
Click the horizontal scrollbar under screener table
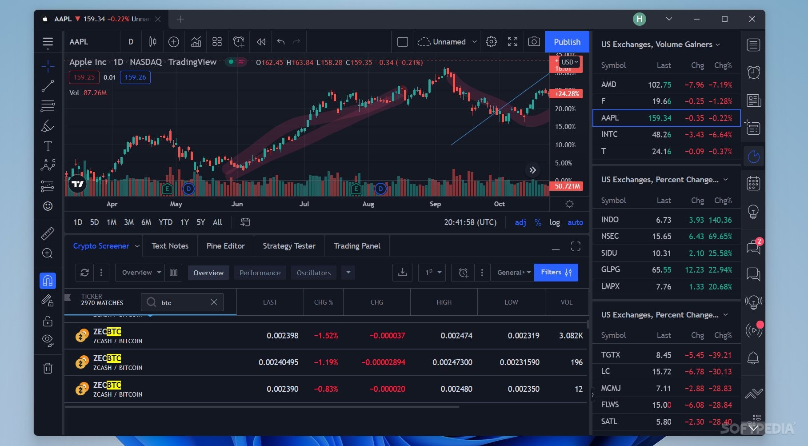(262, 406)
